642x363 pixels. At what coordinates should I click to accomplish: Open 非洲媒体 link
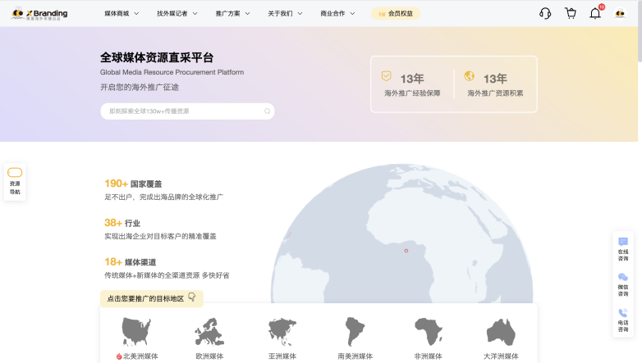(x=428, y=356)
